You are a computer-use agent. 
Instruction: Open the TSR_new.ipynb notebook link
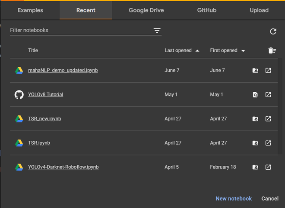click(44, 118)
